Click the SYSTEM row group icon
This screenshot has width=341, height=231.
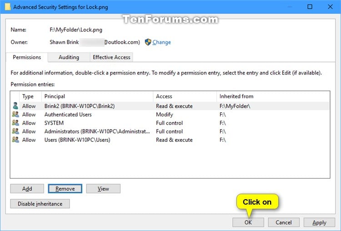tap(15, 123)
